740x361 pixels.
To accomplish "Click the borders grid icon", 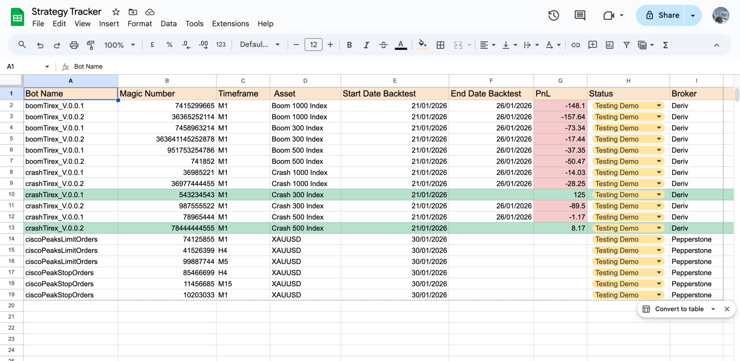I will tap(440, 45).
